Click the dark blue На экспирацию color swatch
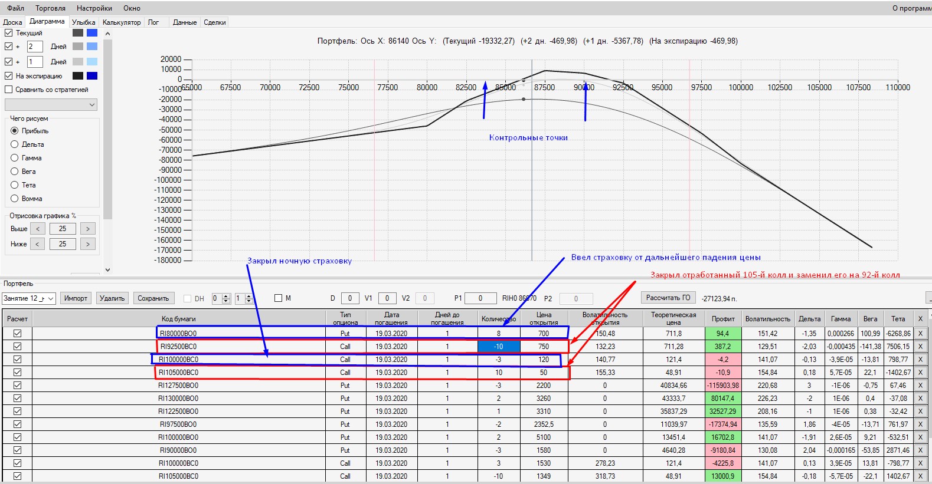Image resolution: width=932 pixels, height=484 pixels. tap(92, 76)
